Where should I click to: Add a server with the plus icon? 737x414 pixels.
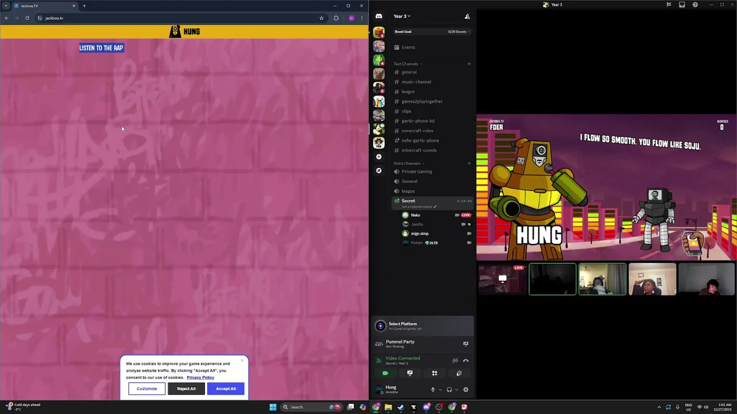pos(378,156)
